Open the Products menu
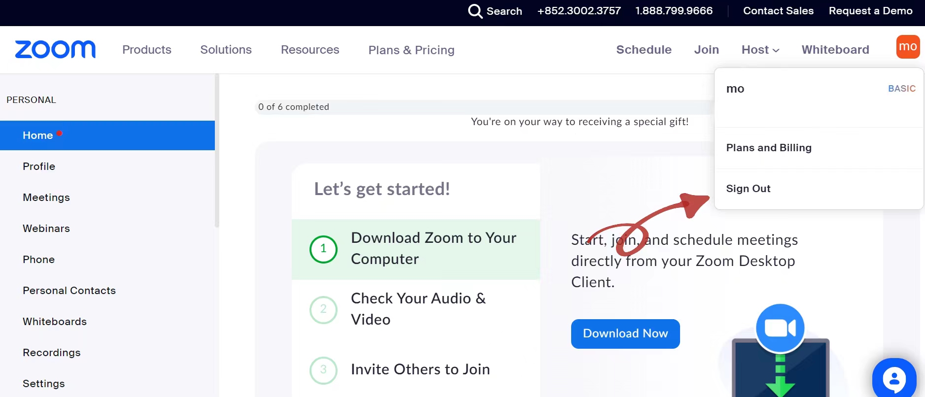925x397 pixels. pyautogui.click(x=147, y=50)
